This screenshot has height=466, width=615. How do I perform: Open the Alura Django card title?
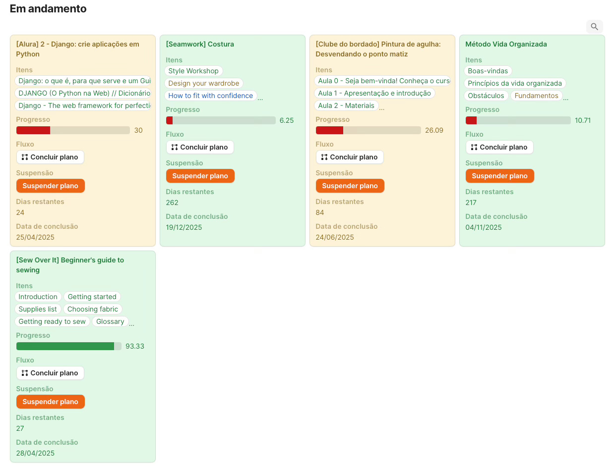(78, 49)
